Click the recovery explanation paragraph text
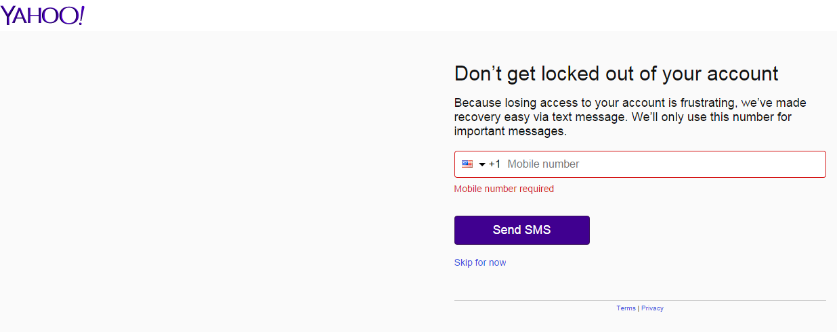The width and height of the screenshot is (837, 332). point(630,117)
